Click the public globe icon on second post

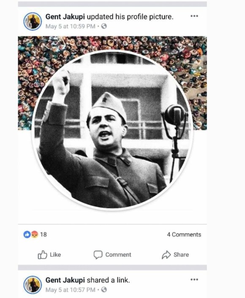104,290
